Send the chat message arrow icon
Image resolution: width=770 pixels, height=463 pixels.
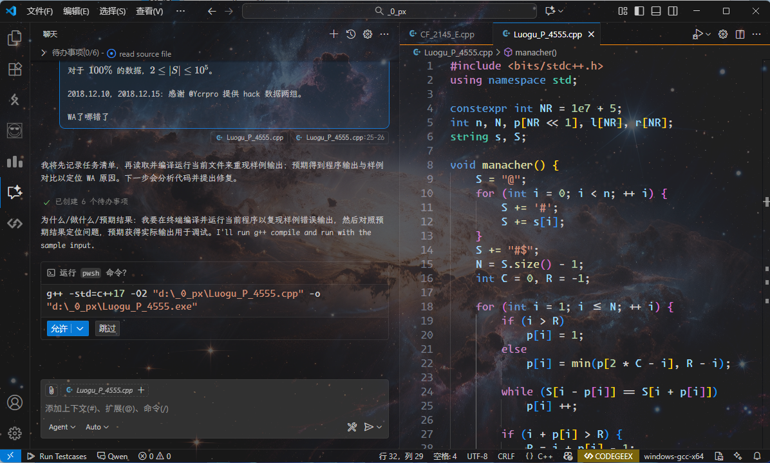pos(369,427)
